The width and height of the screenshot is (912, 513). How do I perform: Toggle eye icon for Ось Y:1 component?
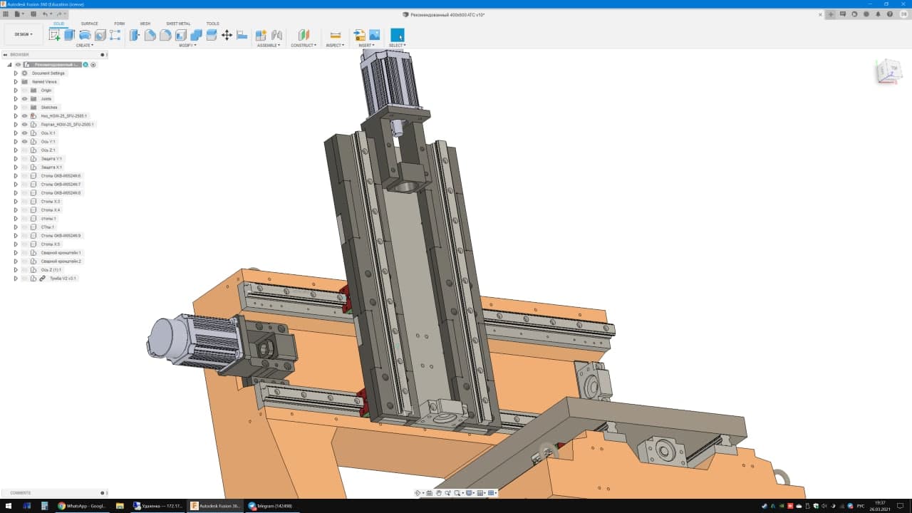tap(24, 142)
